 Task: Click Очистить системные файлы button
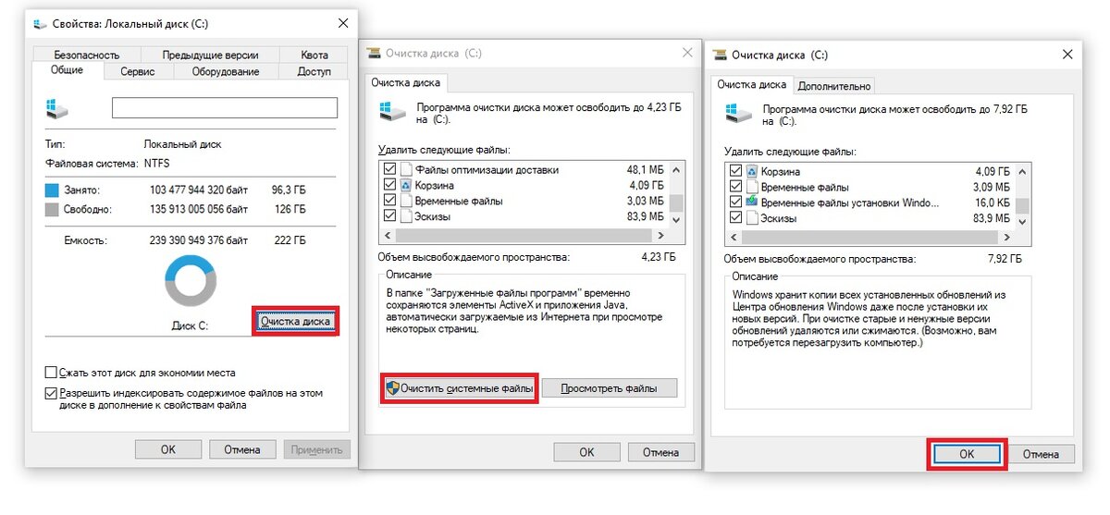(x=460, y=389)
